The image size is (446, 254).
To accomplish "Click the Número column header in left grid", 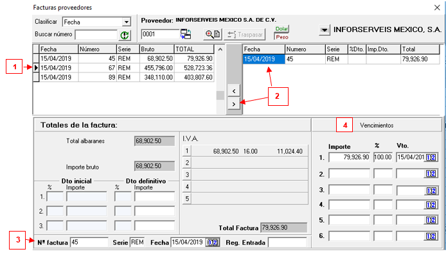I will [97, 49].
